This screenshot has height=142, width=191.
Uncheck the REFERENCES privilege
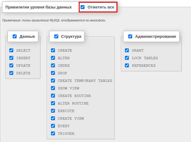point(127,65)
